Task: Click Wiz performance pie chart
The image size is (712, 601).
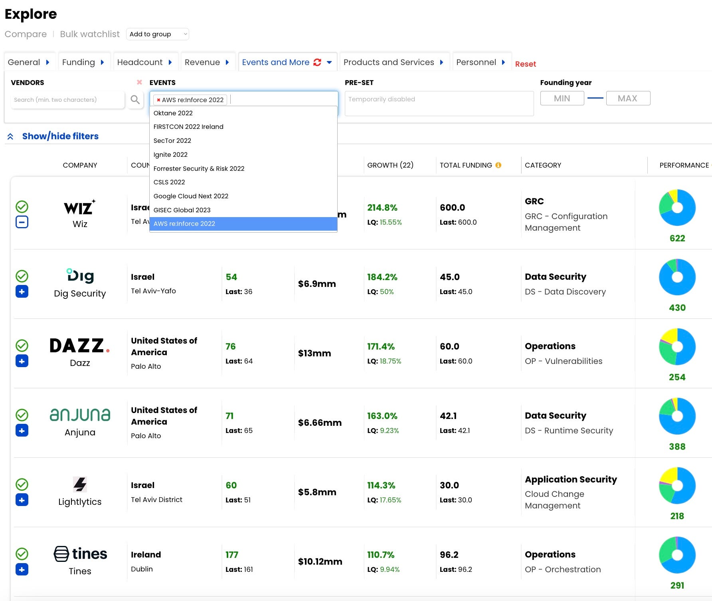Action: pyautogui.click(x=677, y=208)
